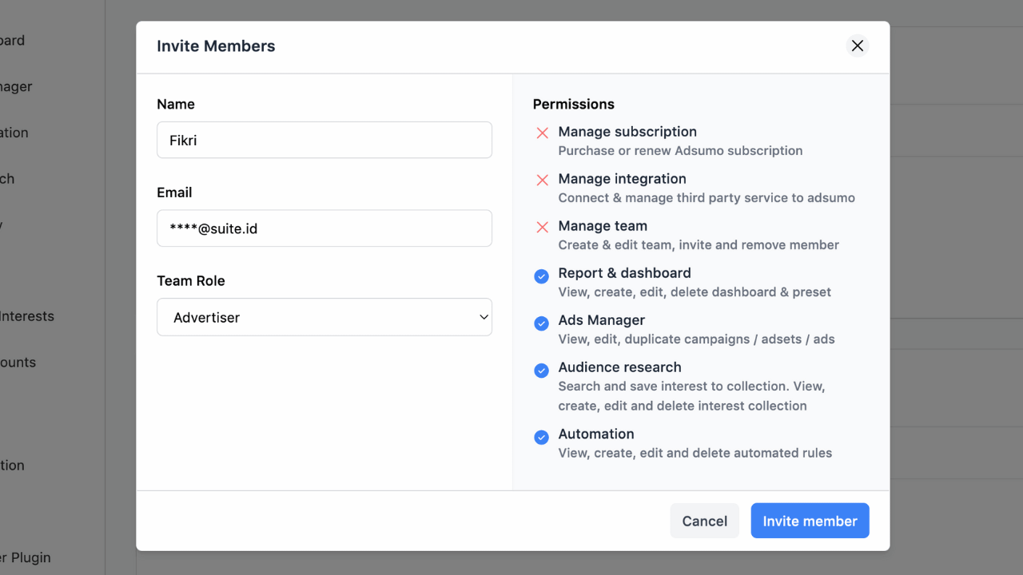Click the chevron arrow in Advertiser select
Viewport: 1023px width, 575px height.
(x=483, y=317)
